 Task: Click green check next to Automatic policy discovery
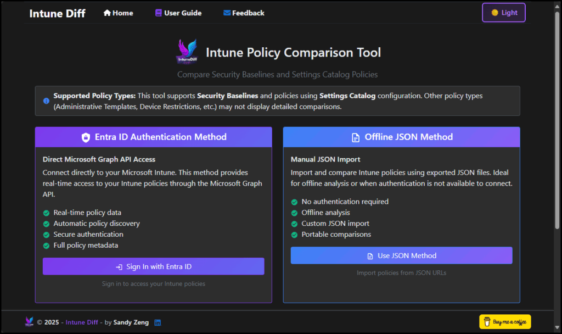pos(46,224)
